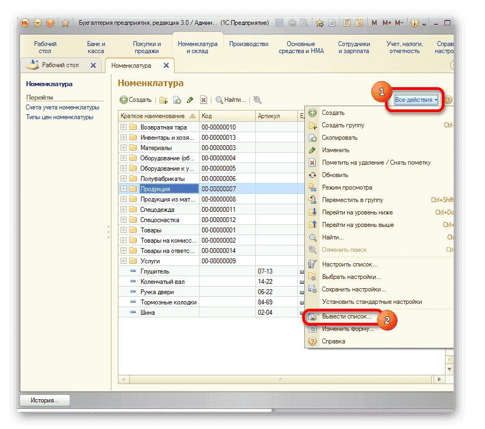The height and width of the screenshot is (429, 485).
Task: Open the calculator icon in title bar
Action: [x=346, y=23]
